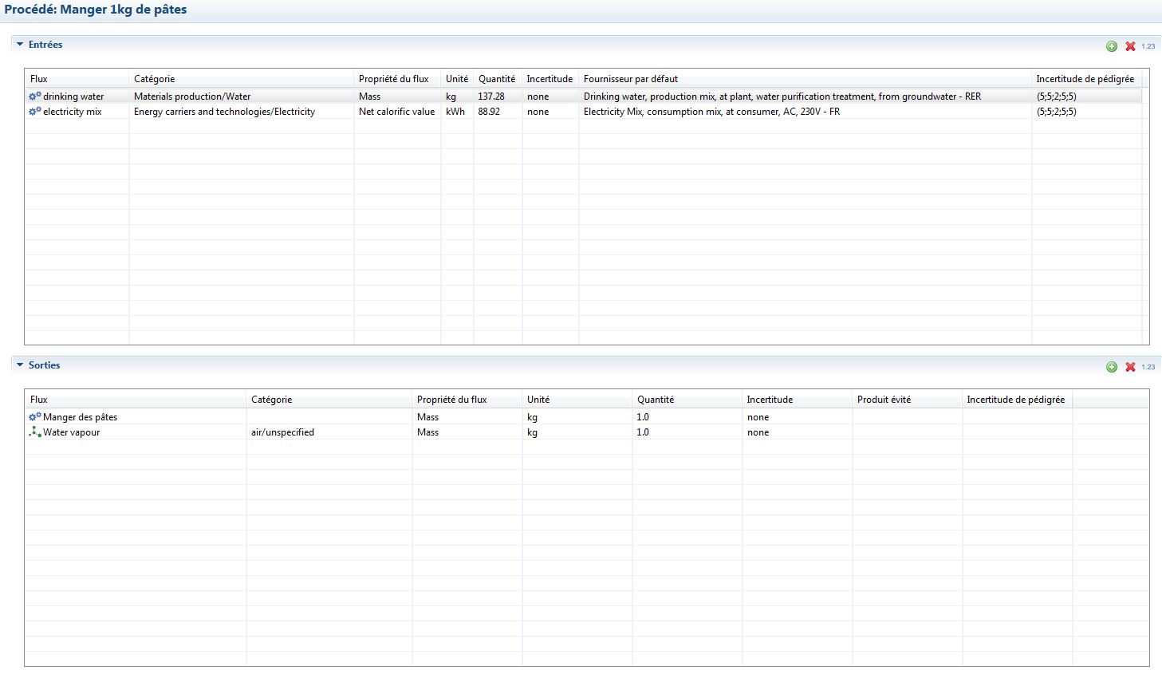Sort inputs by Catégorie column header
The height and width of the screenshot is (678, 1162).
(x=241, y=79)
